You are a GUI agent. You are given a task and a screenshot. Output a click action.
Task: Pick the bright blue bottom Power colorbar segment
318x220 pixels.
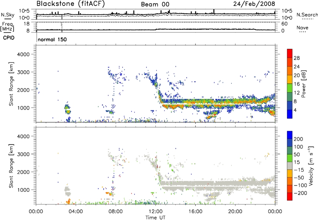tap(290, 114)
